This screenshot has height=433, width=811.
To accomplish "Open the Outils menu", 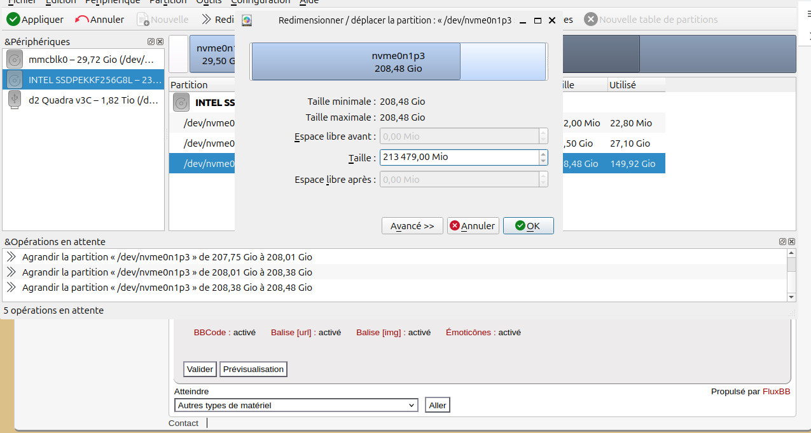I will tap(209, 2).
